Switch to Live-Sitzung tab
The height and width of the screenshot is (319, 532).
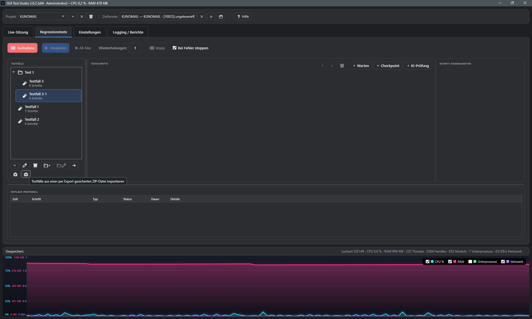[x=18, y=32]
